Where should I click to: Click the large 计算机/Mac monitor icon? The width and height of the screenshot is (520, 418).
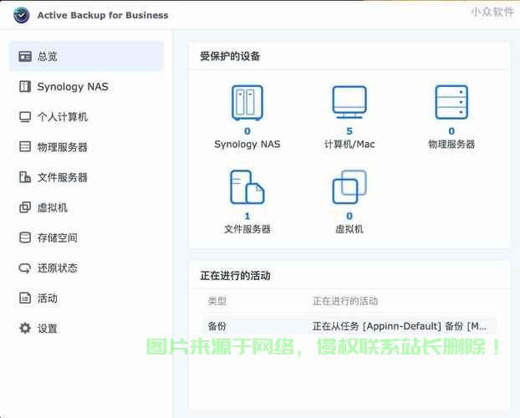(349, 102)
